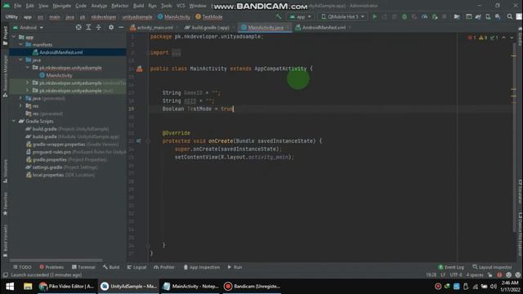The height and width of the screenshot is (294, 523).
Task: Hide the project panel with minus icon
Action: pos(121,28)
